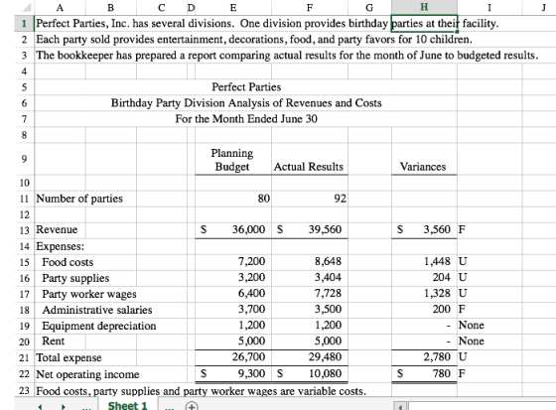Screen dimensions: 556x410
Task: Select column E header
Action: pos(233,8)
